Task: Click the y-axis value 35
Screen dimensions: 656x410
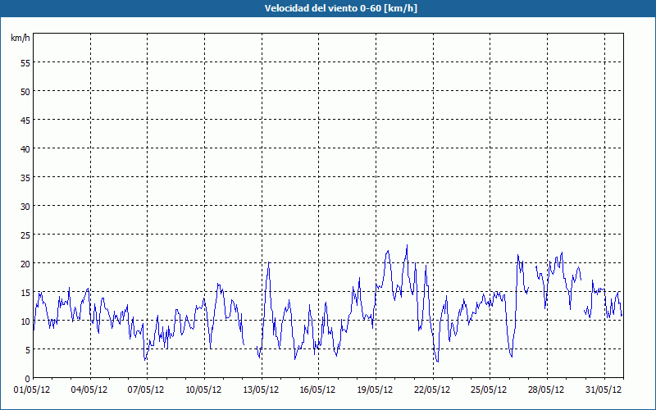Action: pyautogui.click(x=25, y=178)
